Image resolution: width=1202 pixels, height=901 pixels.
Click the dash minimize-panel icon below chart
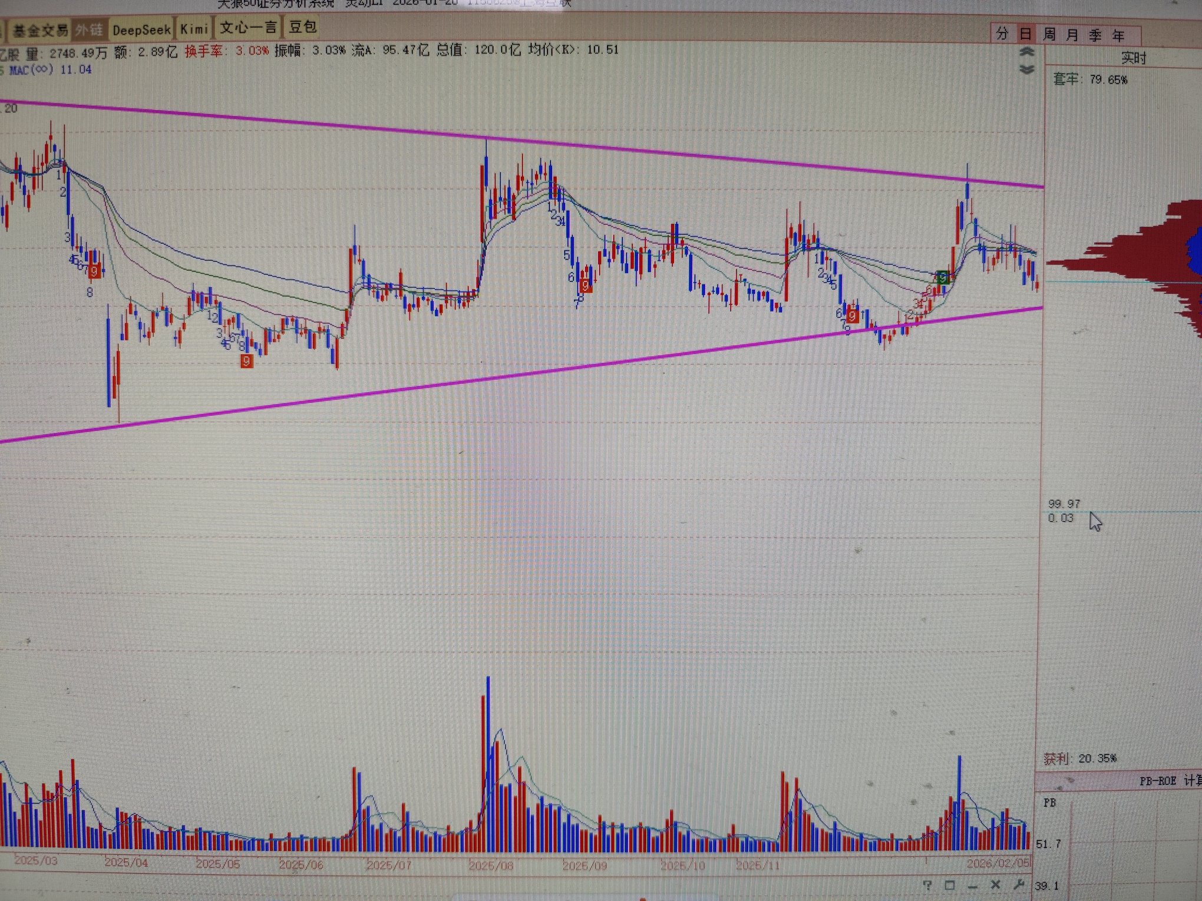tap(972, 886)
